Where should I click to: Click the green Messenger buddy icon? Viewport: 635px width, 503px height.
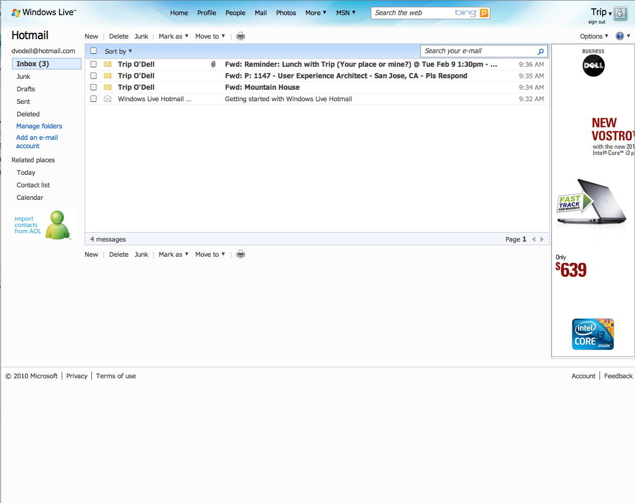[x=57, y=225]
